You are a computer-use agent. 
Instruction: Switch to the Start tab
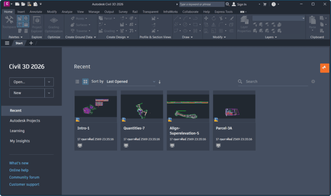pos(19,43)
